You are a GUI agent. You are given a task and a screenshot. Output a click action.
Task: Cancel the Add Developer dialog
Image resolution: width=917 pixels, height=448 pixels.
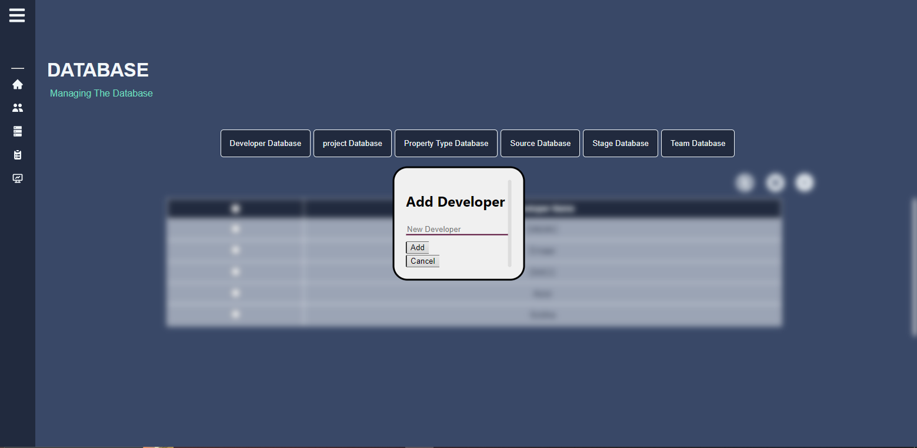(x=422, y=261)
